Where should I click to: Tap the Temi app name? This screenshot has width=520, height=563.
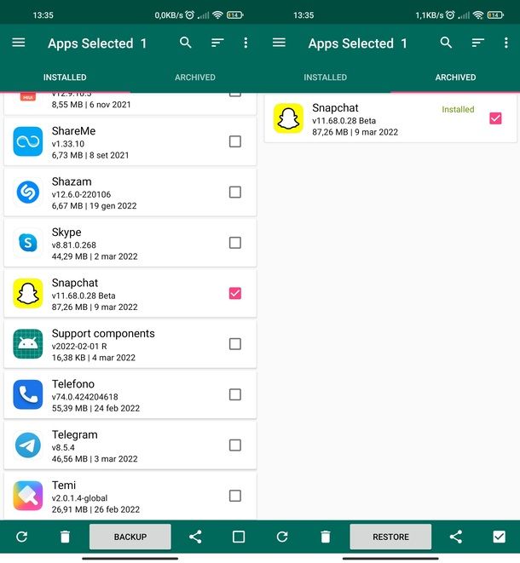tap(64, 485)
